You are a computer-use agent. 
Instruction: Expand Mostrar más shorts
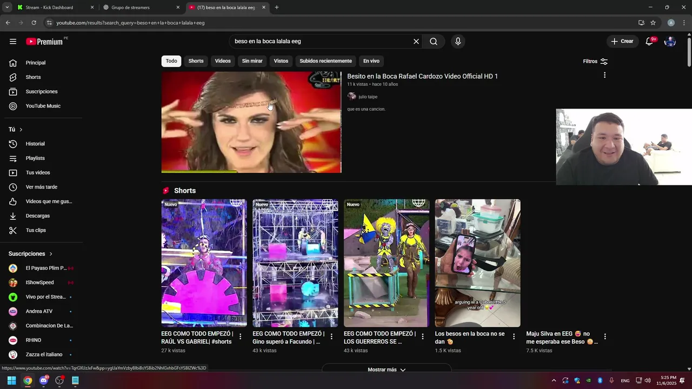coord(387,370)
